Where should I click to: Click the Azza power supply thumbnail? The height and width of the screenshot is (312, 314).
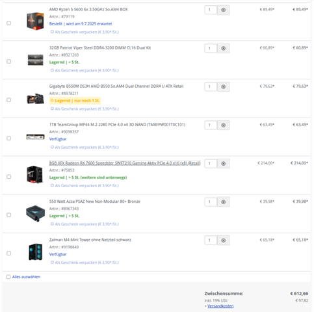point(35,213)
